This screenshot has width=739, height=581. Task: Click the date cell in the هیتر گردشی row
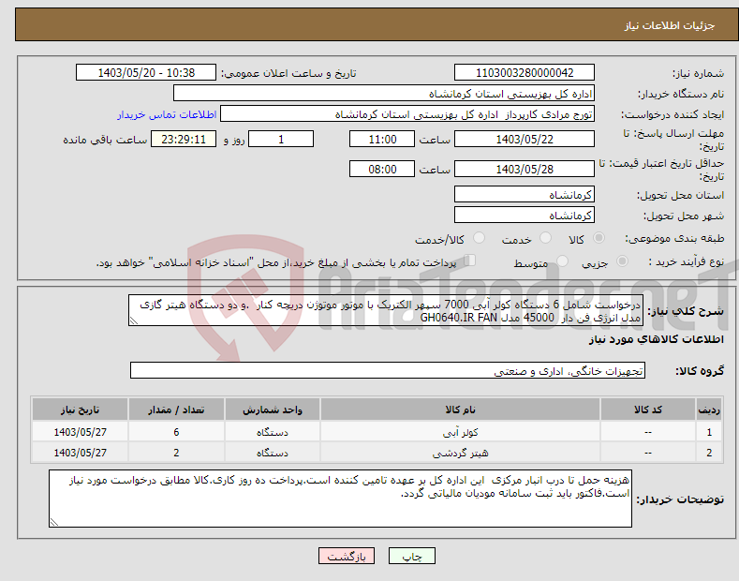click(81, 453)
